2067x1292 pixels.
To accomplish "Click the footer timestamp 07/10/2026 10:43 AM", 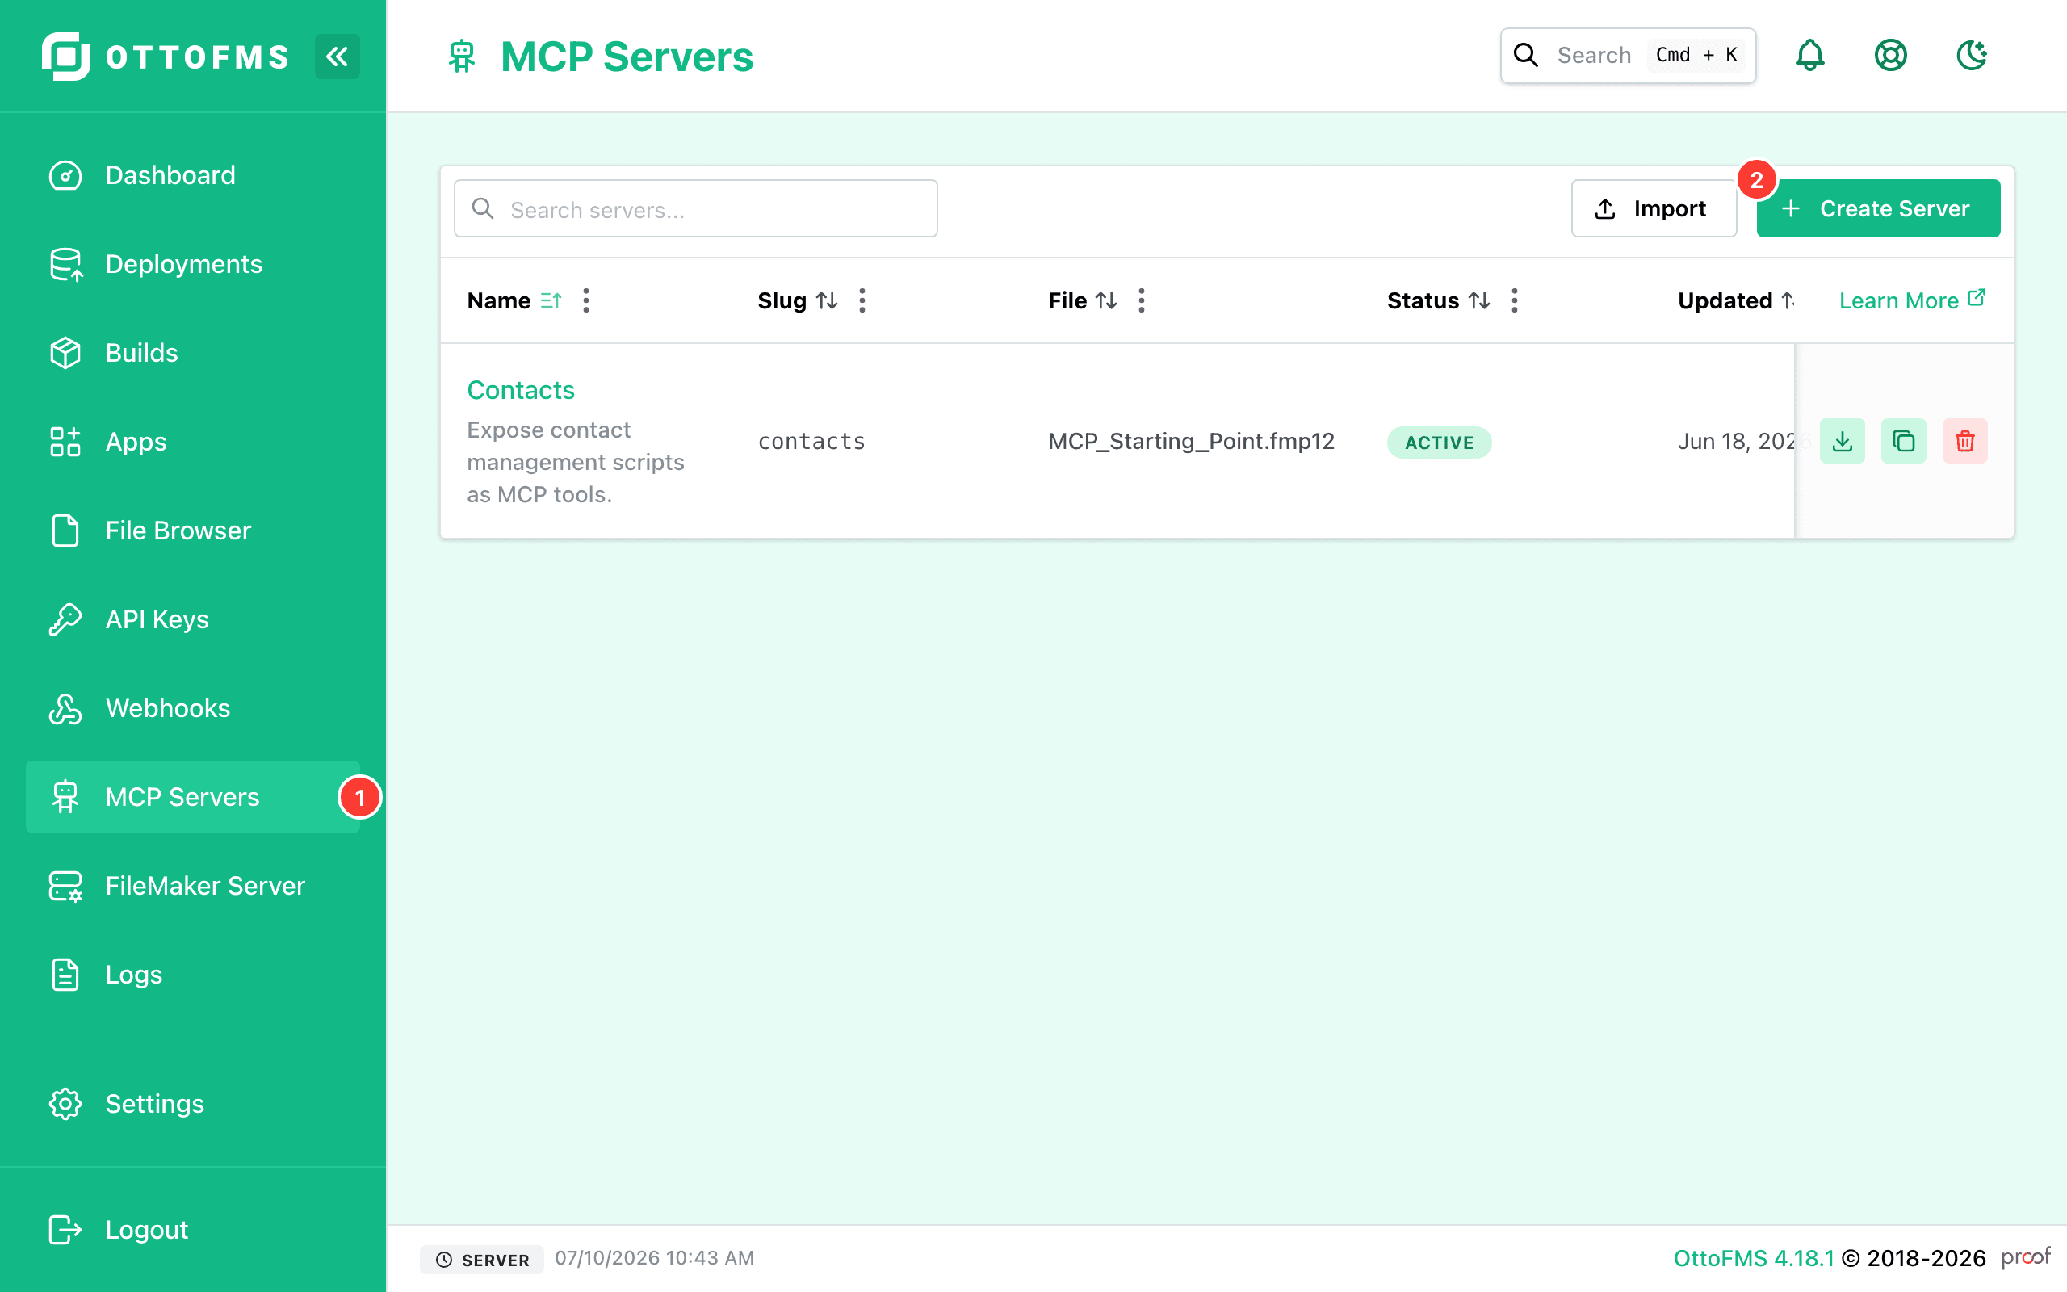I will point(654,1258).
